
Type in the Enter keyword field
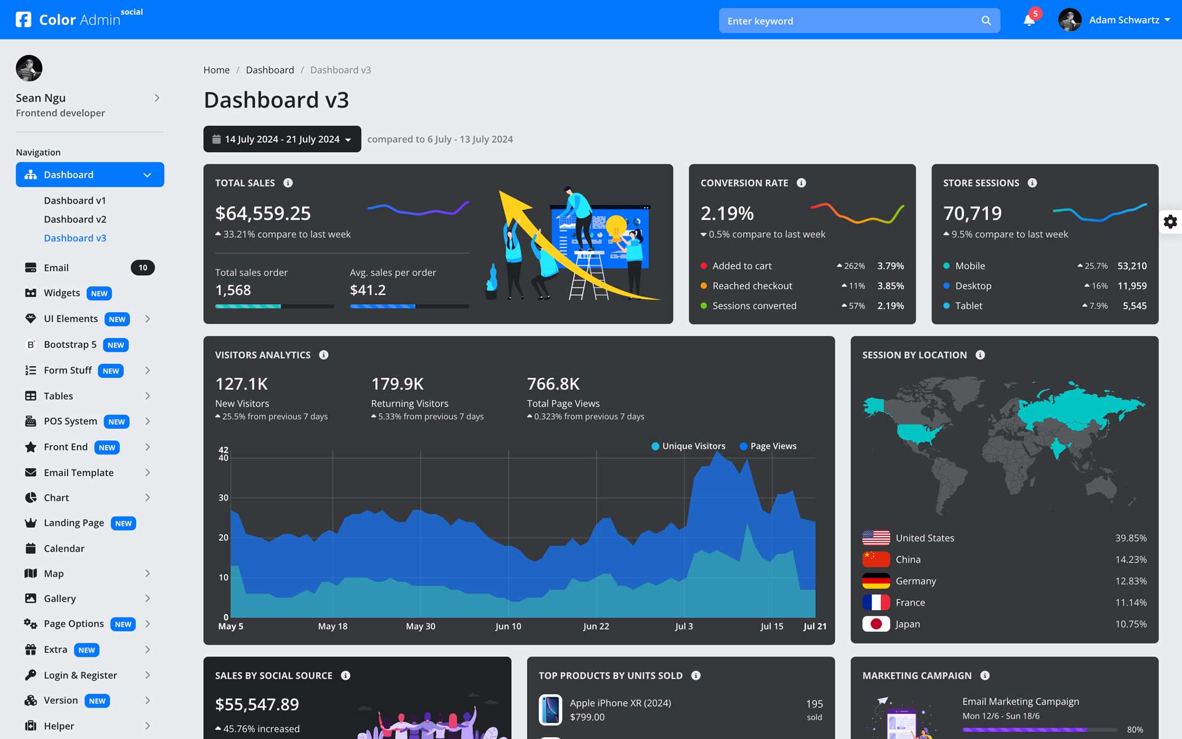[850, 20]
